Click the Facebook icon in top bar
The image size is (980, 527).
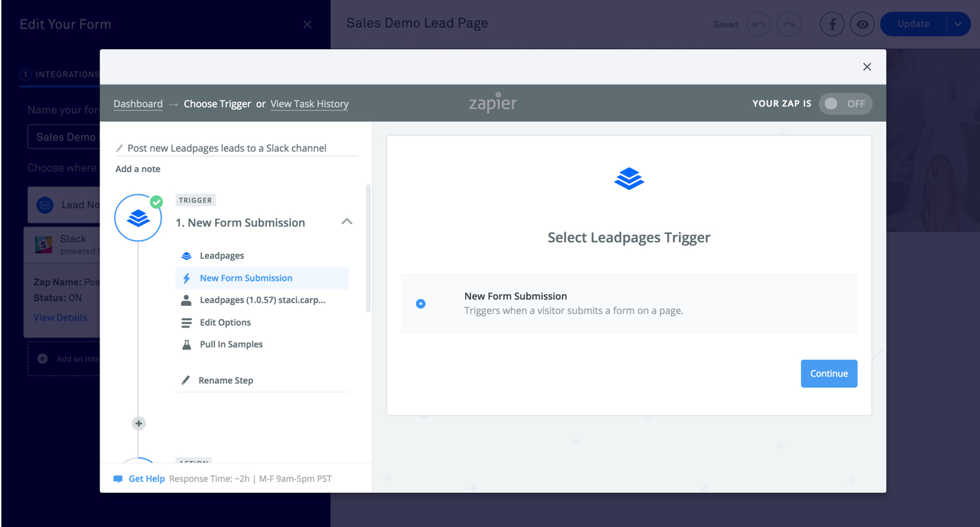click(832, 25)
